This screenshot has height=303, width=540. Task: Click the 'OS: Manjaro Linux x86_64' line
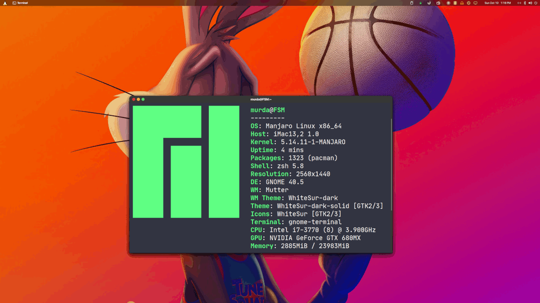(x=296, y=126)
